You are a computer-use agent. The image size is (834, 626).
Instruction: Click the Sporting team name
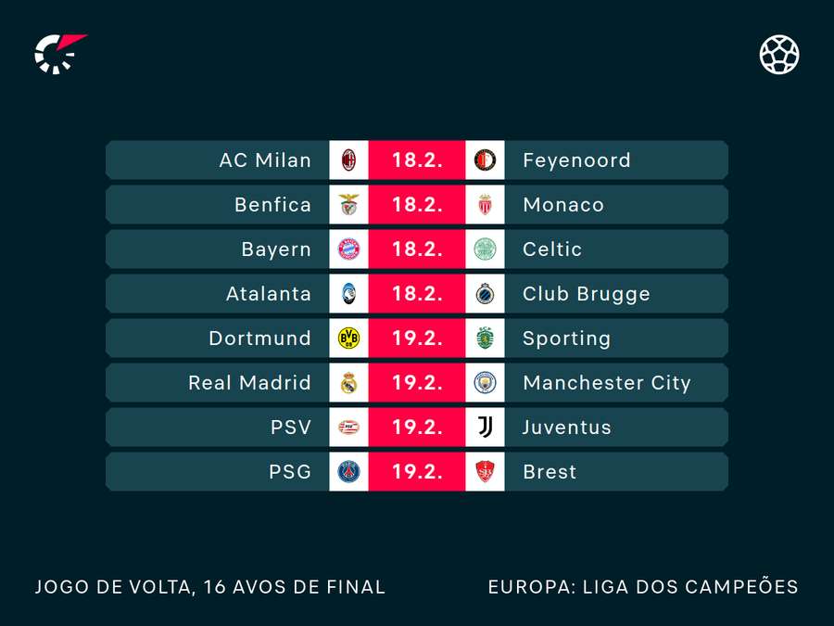[x=566, y=339]
